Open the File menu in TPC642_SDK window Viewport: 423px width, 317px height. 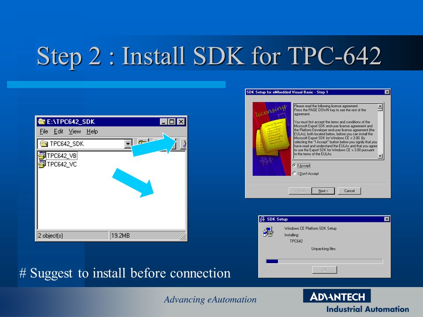[x=44, y=132]
